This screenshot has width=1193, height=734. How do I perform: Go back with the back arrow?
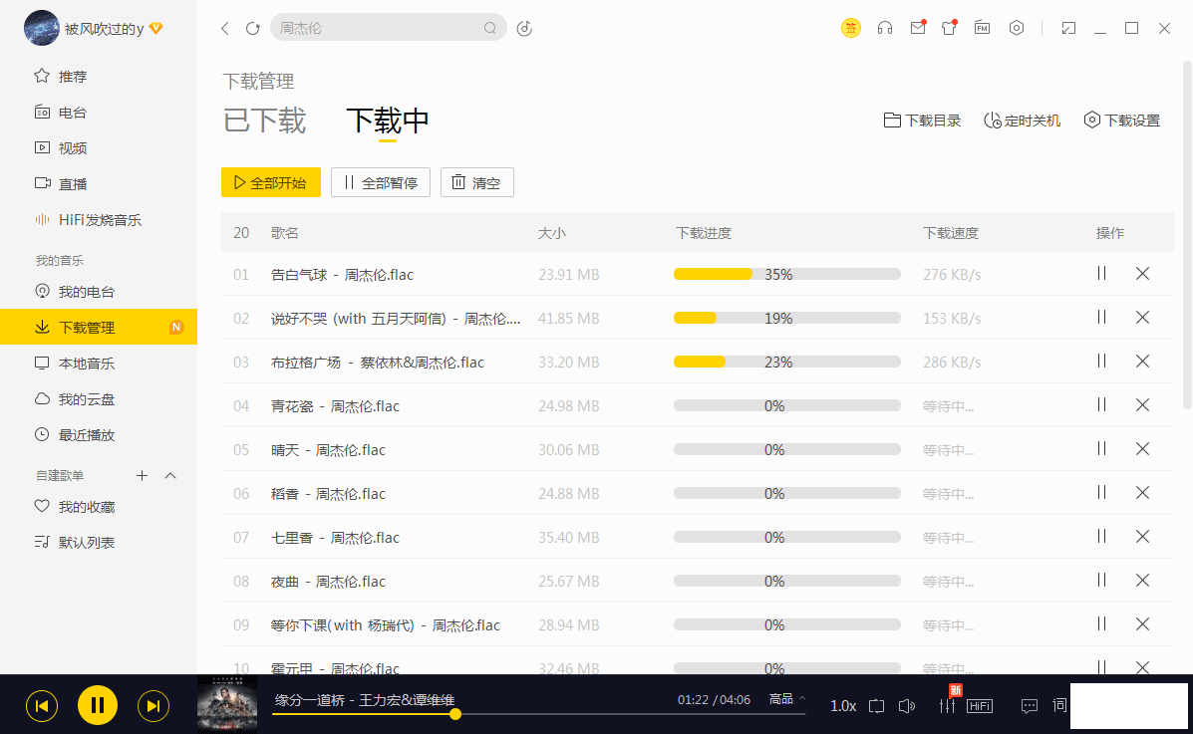[x=225, y=28]
